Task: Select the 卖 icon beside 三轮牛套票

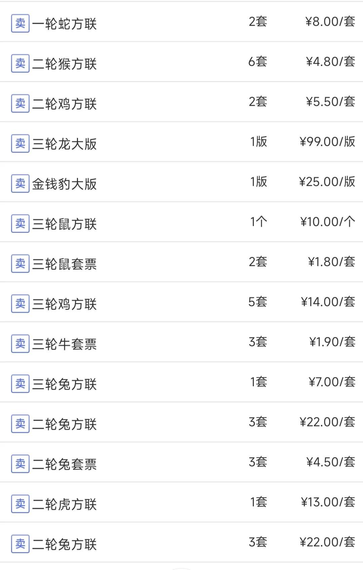Action: pos(20,344)
